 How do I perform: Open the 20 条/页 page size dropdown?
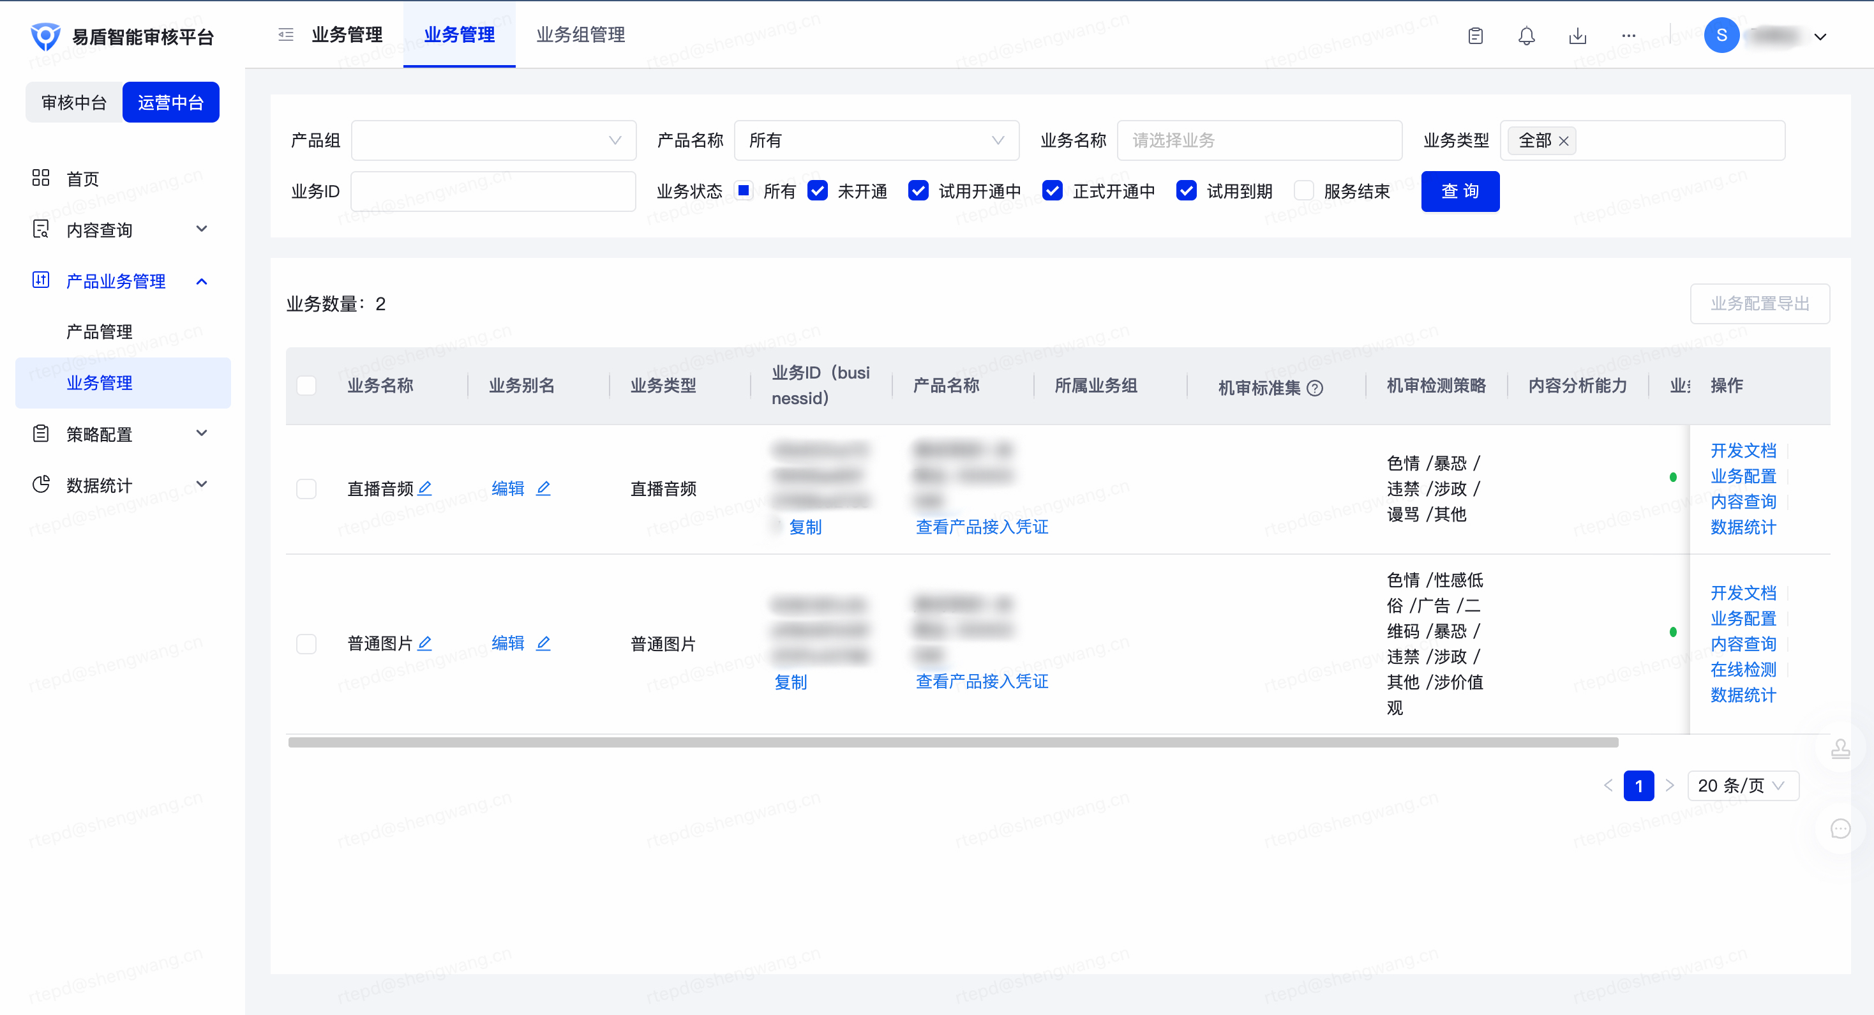(x=1743, y=786)
